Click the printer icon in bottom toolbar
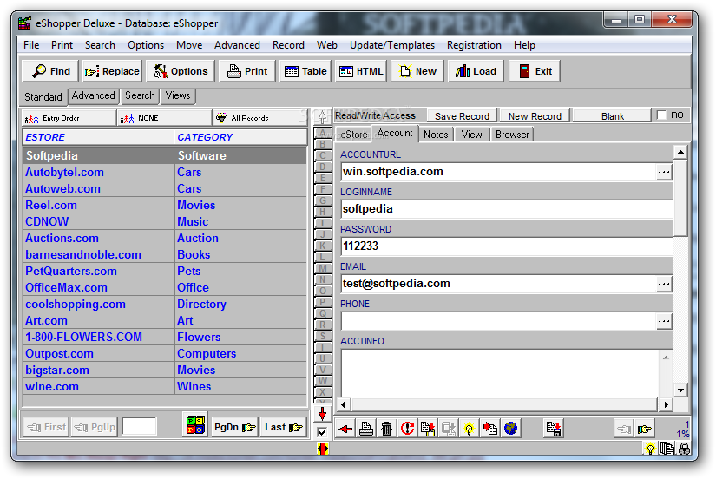Image resolution: width=716 pixels, height=479 pixels. pyautogui.click(x=366, y=429)
